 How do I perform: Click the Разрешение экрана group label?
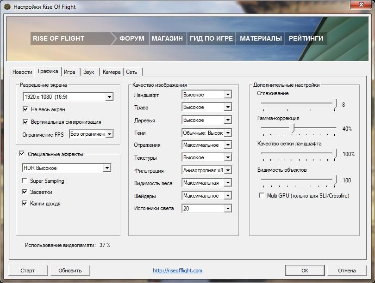(44, 85)
